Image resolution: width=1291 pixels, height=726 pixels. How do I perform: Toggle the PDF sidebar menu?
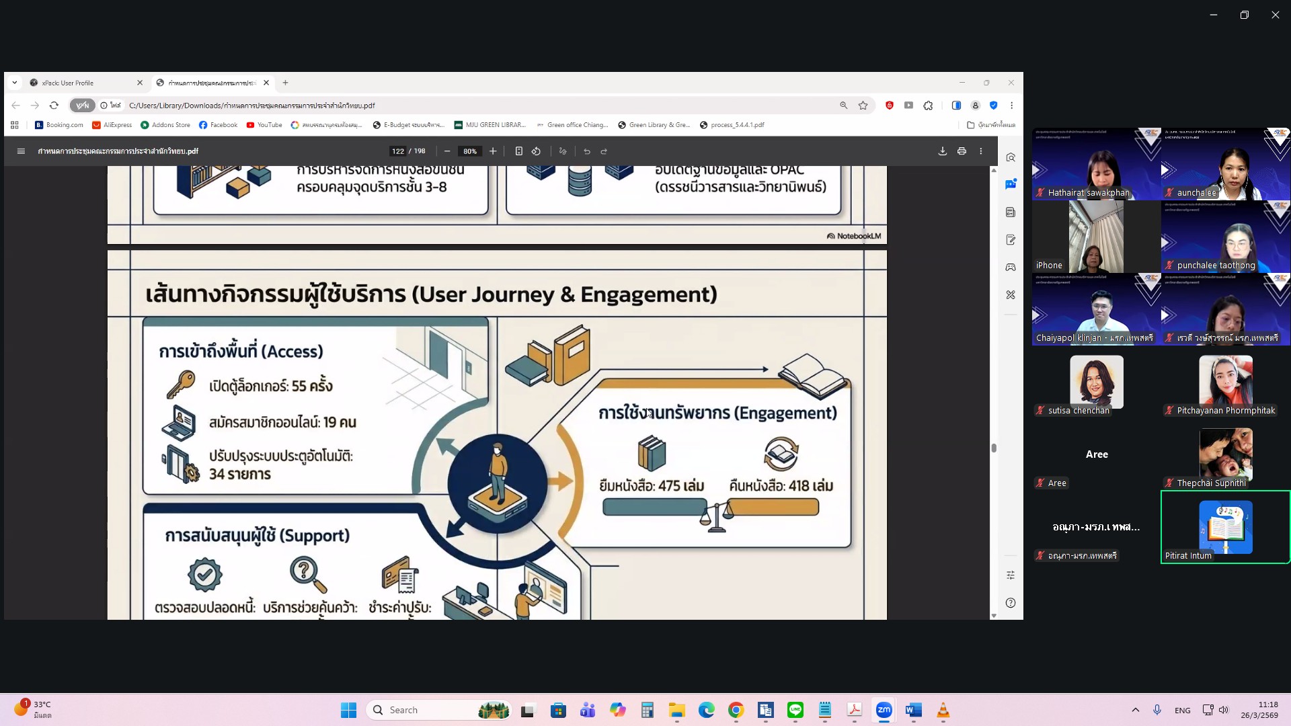coord(21,151)
